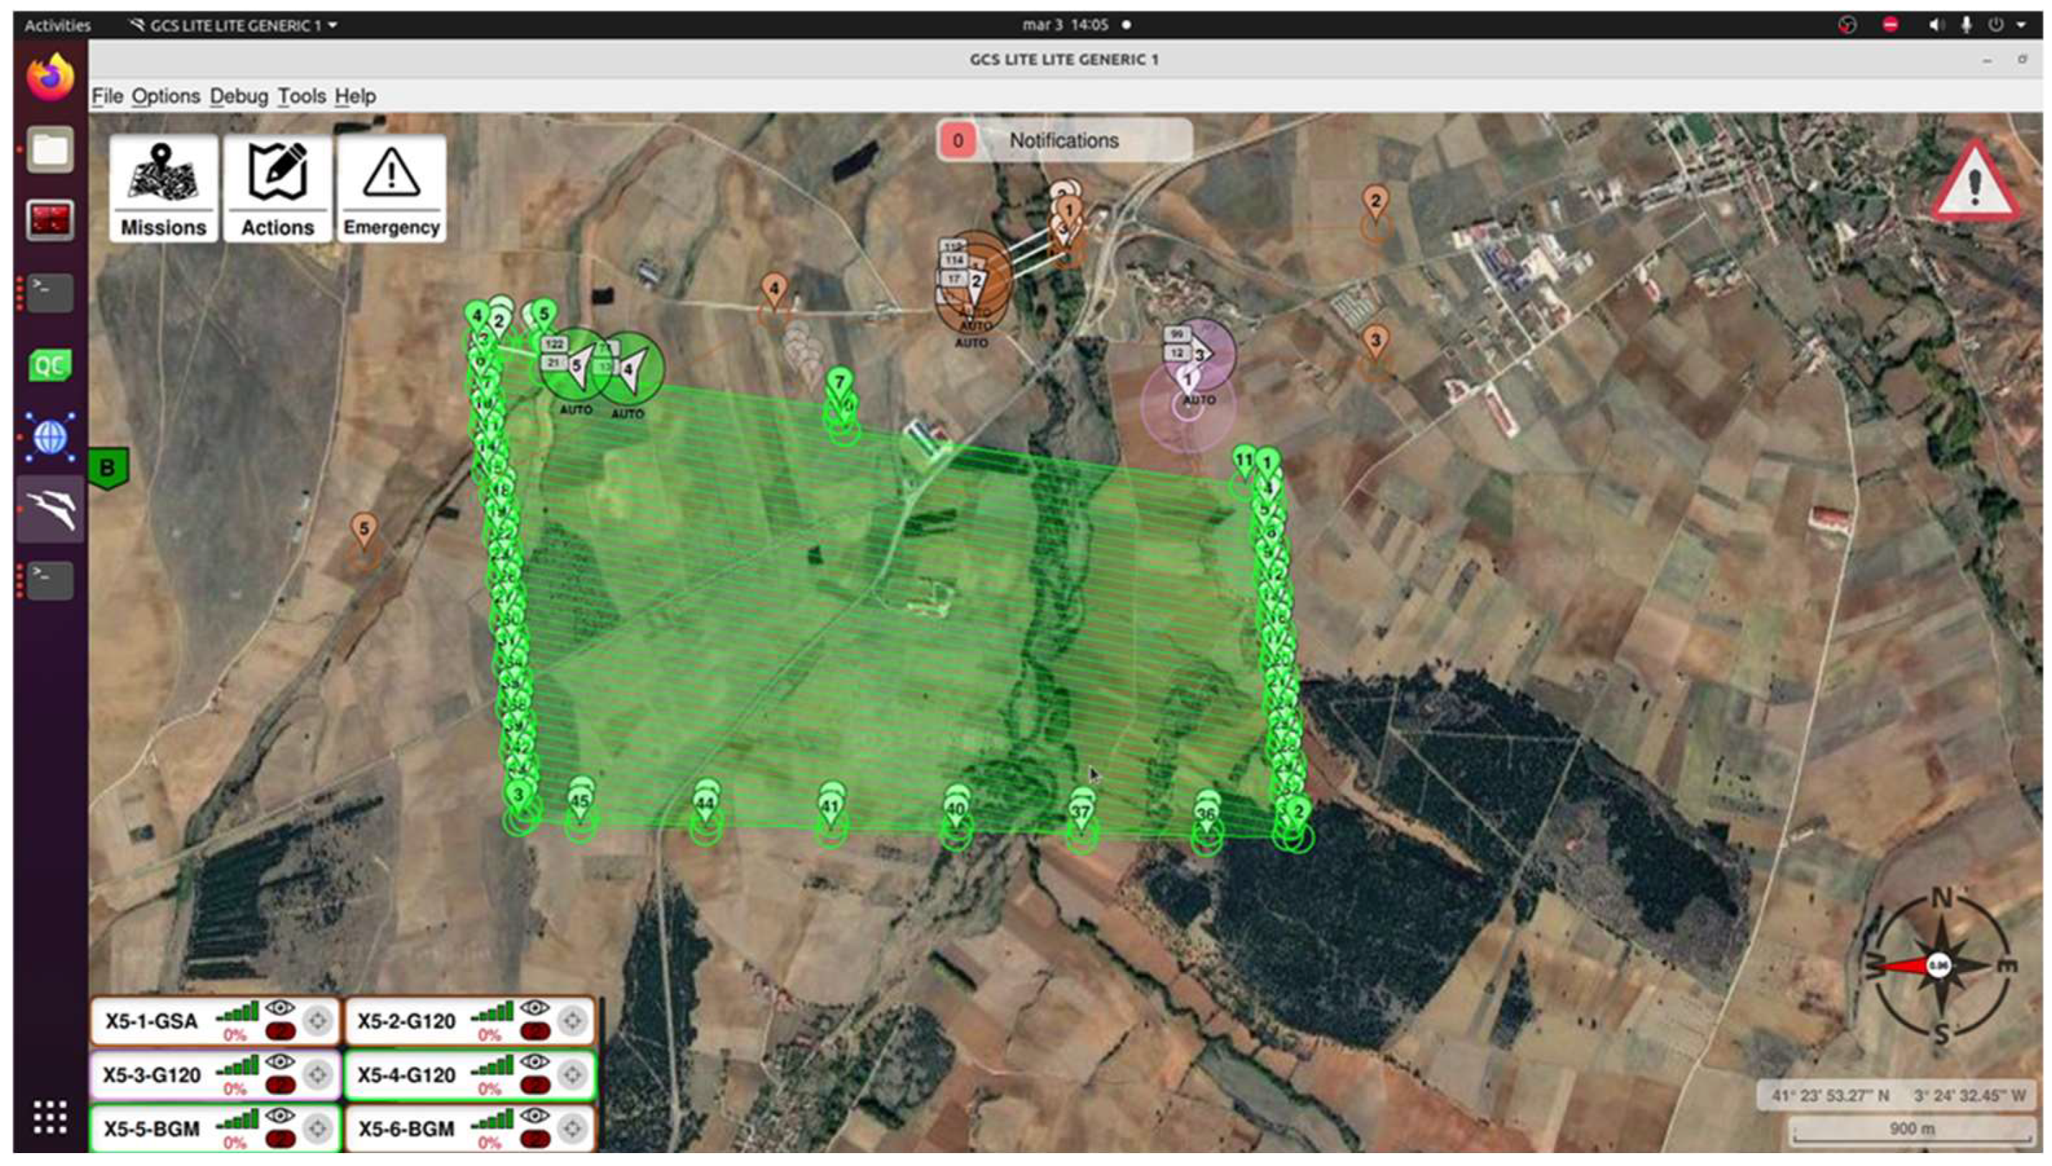Expand the Notifications panel
Screen dimensions: 2052x1166
point(1064,140)
